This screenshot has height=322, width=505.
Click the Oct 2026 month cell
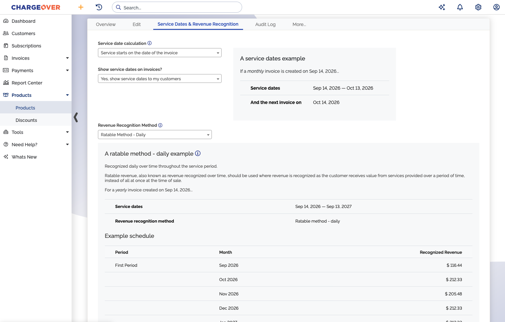coord(228,279)
